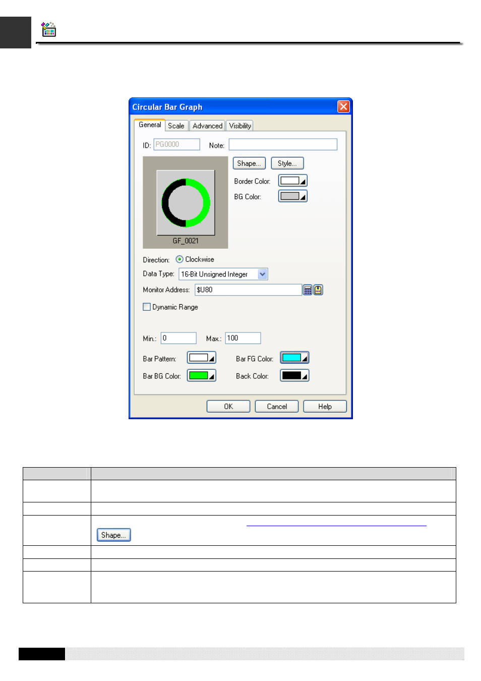
Task: Switch to the Visibility tab
Action: [240, 126]
